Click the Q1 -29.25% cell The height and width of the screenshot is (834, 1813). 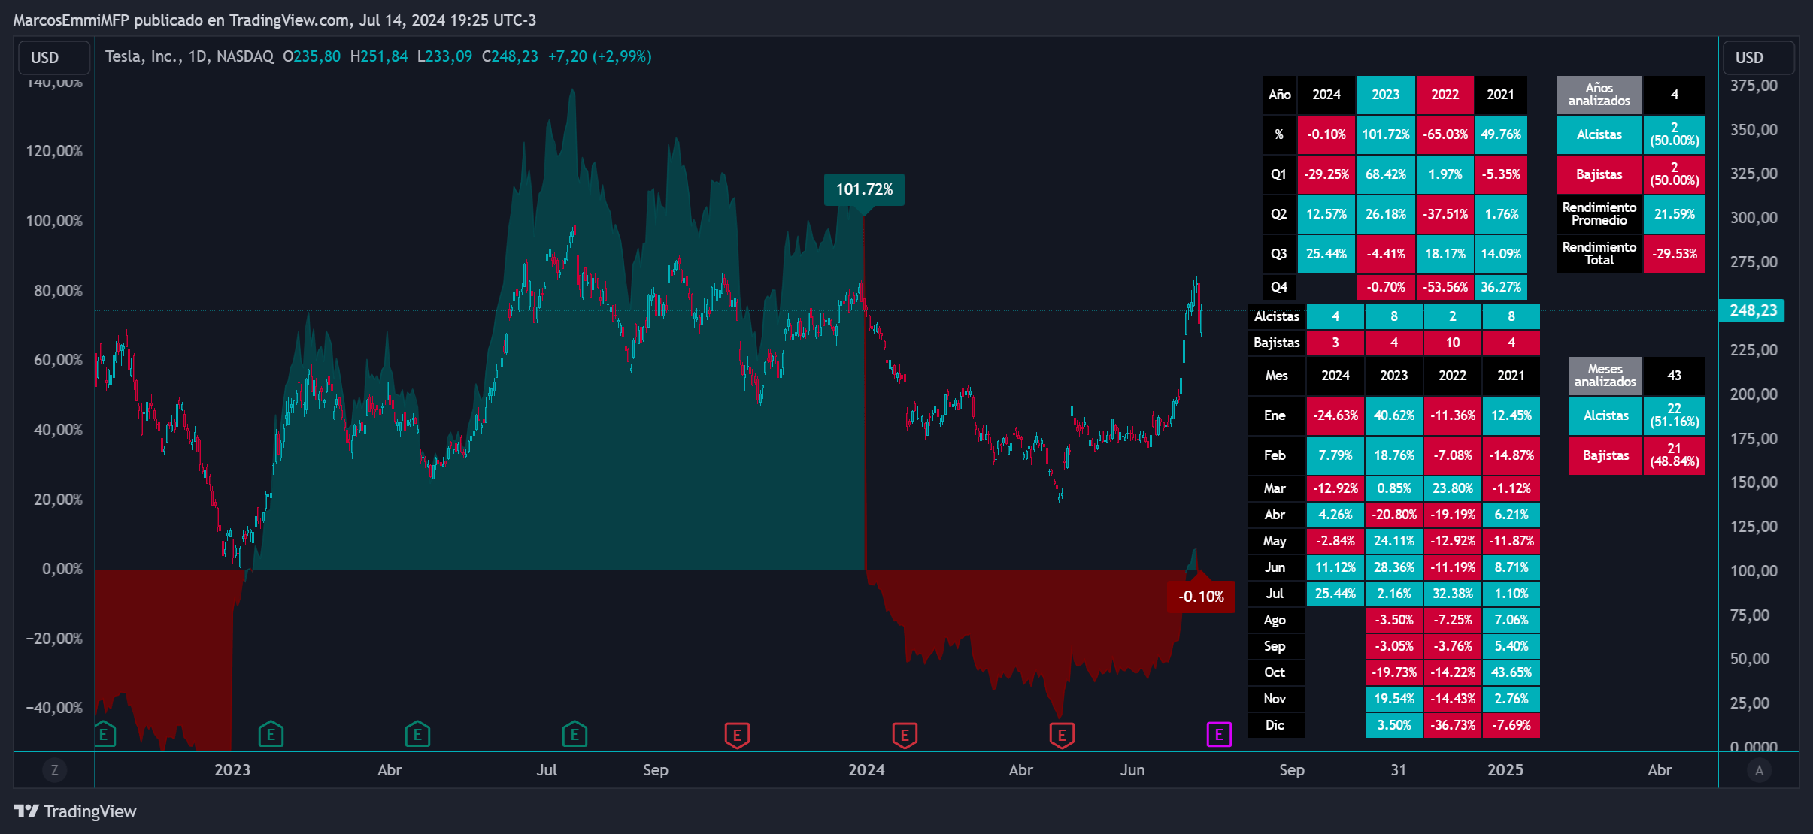(x=1326, y=174)
